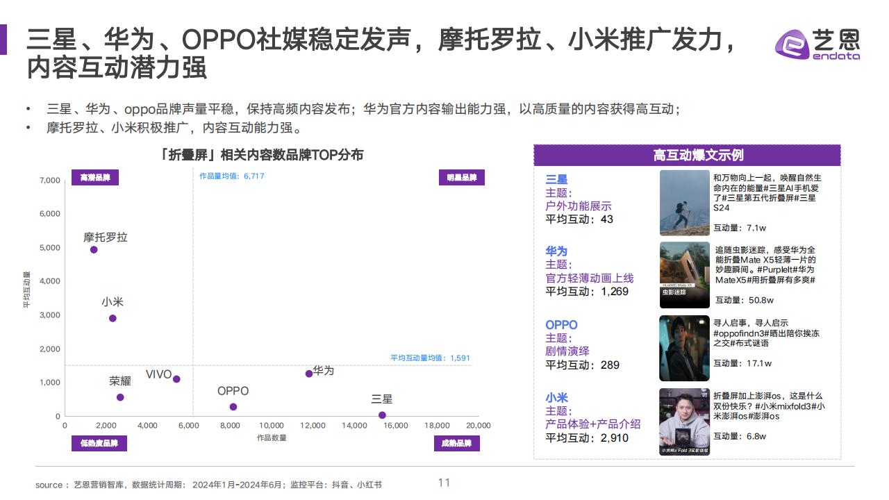This screenshot has width=889, height=500.
Task: Click the blue 华为 brand heading
Action: coord(556,251)
